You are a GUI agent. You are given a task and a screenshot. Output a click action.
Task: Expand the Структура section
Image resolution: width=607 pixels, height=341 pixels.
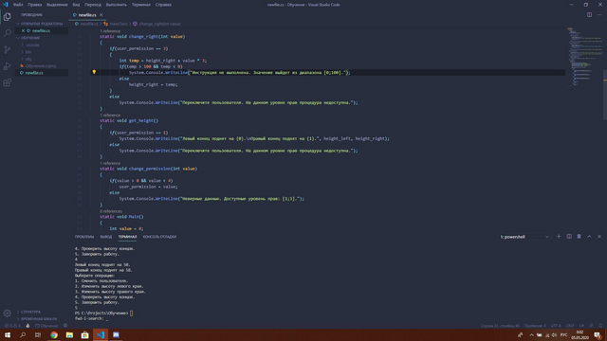tap(30, 312)
